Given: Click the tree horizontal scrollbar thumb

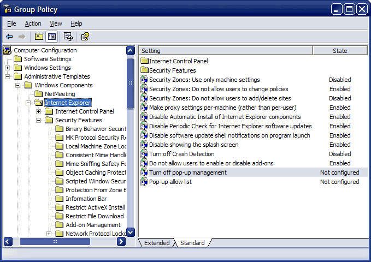Looking at the screenshot, I should (x=55, y=241).
